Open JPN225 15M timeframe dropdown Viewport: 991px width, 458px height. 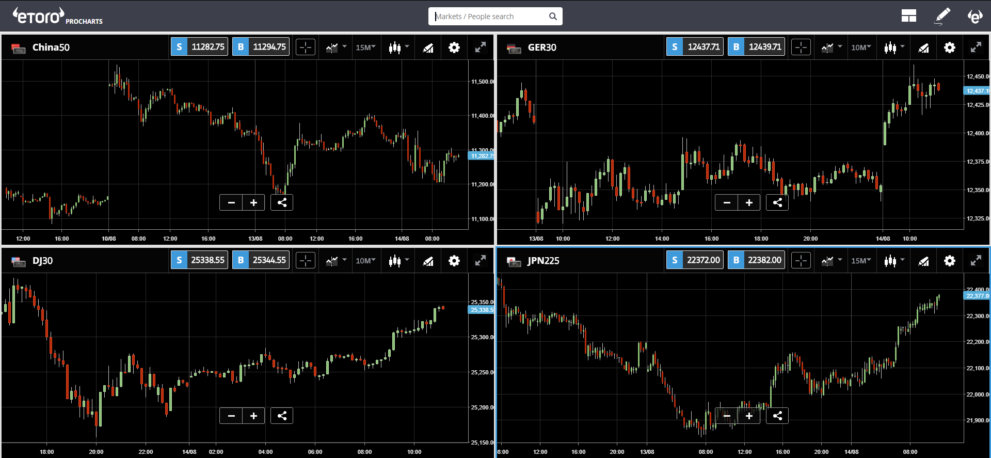861,261
